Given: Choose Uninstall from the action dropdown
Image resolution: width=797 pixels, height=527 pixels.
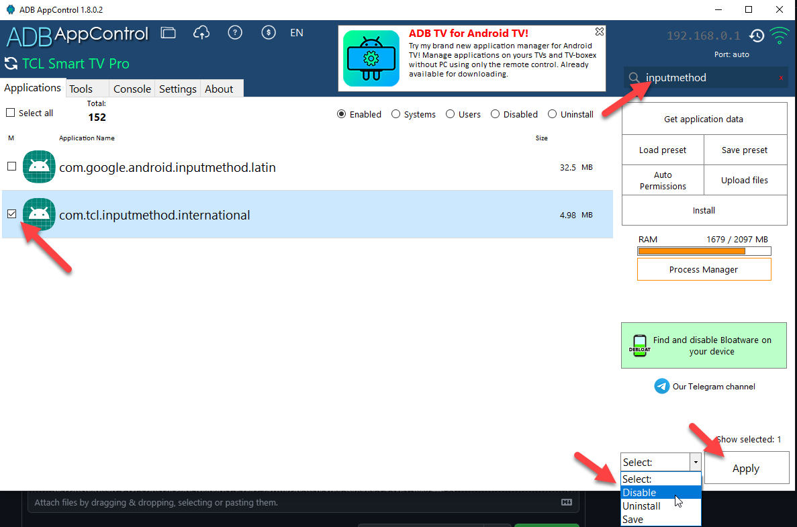Looking at the screenshot, I should coord(641,506).
